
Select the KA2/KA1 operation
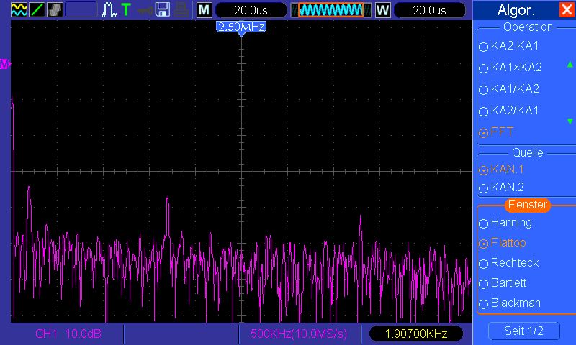tap(509, 111)
